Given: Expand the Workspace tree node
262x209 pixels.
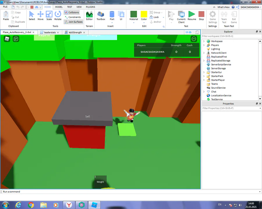Looking at the screenshot, I should pyautogui.click(x=204, y=41).
